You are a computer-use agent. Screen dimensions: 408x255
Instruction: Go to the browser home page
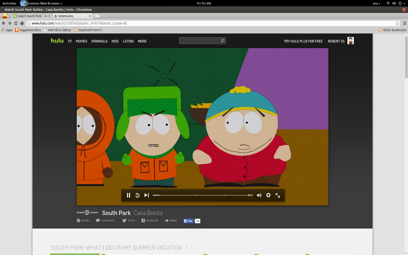(22, 23)
